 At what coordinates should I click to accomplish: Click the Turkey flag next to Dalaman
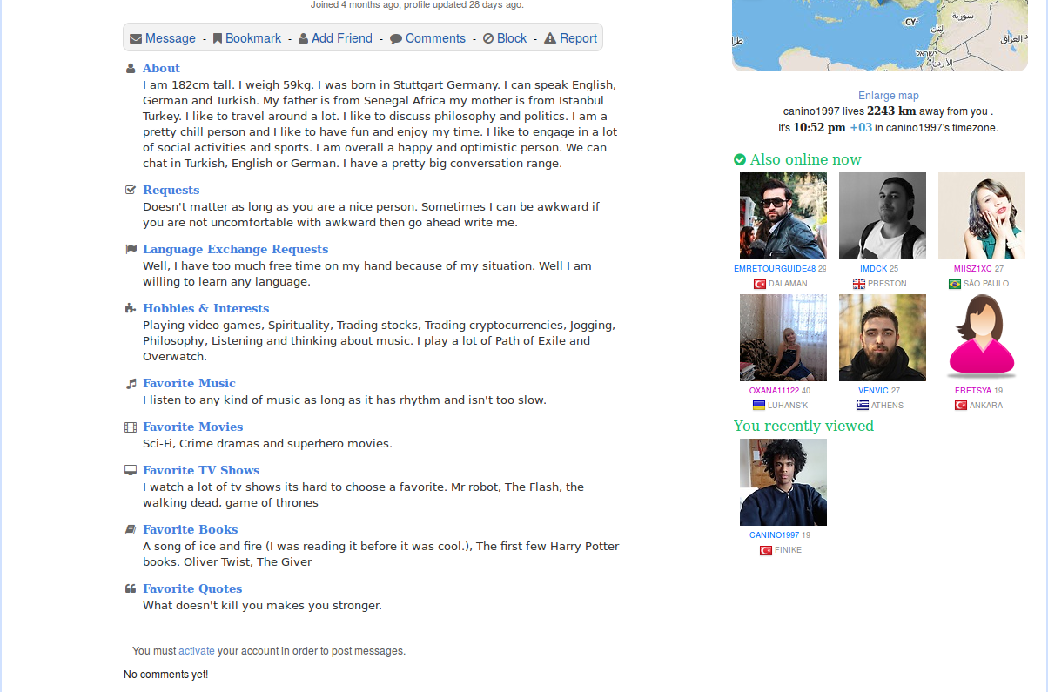(x=759, y=284)
